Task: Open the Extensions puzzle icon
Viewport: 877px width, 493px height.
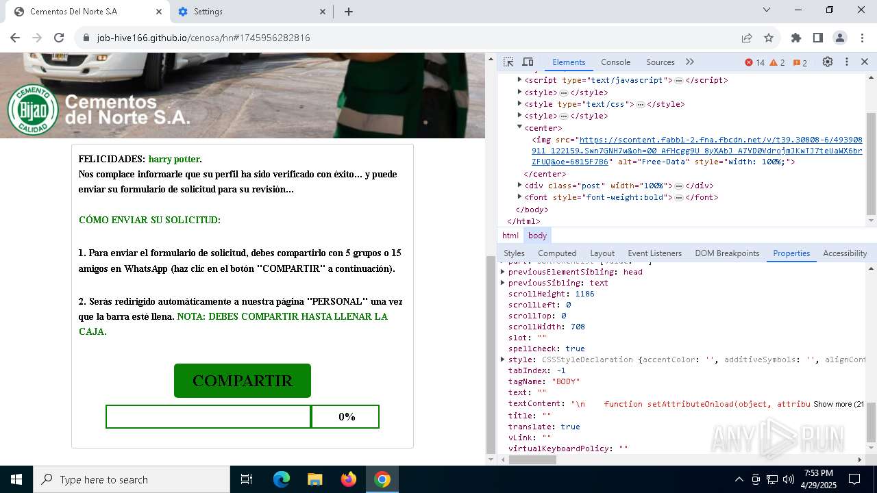Action: pos(796,38)
